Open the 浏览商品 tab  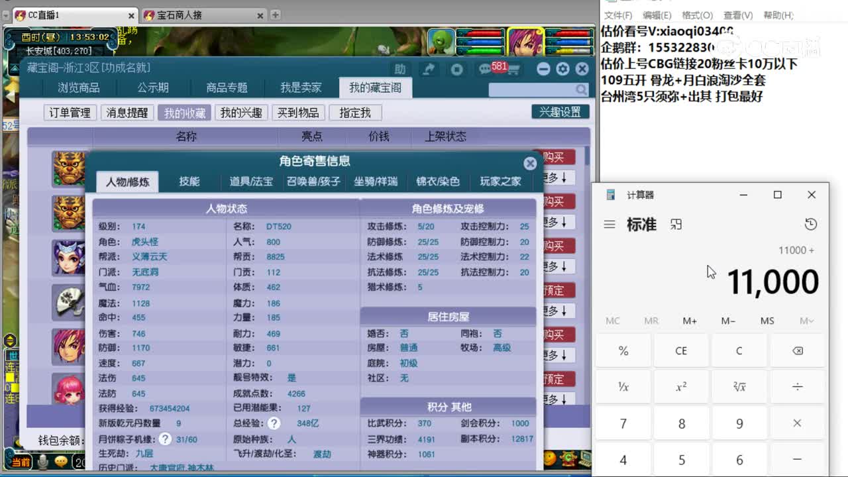78,87
